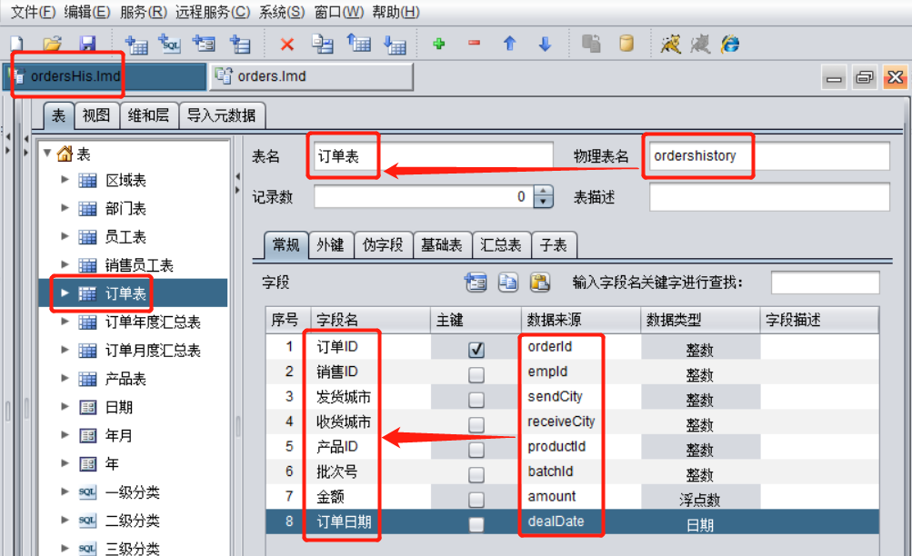Toggle primary key checkbox for 收货城市
Image resolution: width=912 pixels, height=556 pixels.
tap(476, 424)
